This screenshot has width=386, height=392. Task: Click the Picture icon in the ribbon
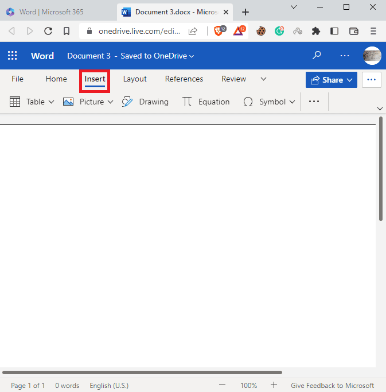tap(68, 102)
